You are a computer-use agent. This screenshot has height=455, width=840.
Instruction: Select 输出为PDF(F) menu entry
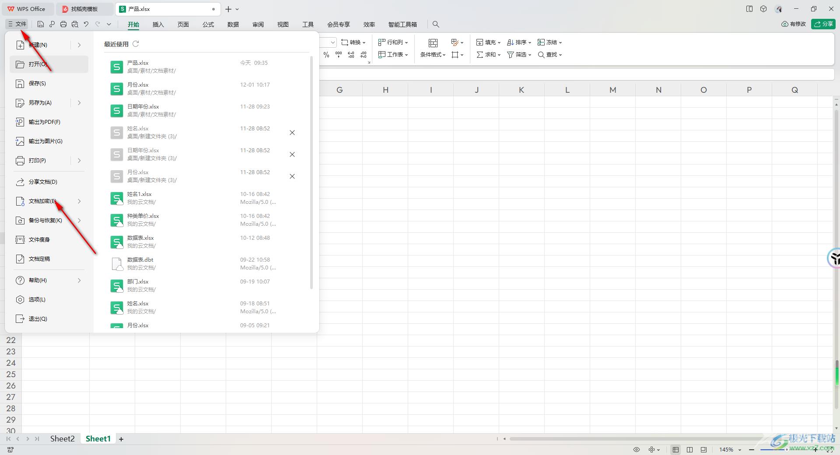click(49, 122)
